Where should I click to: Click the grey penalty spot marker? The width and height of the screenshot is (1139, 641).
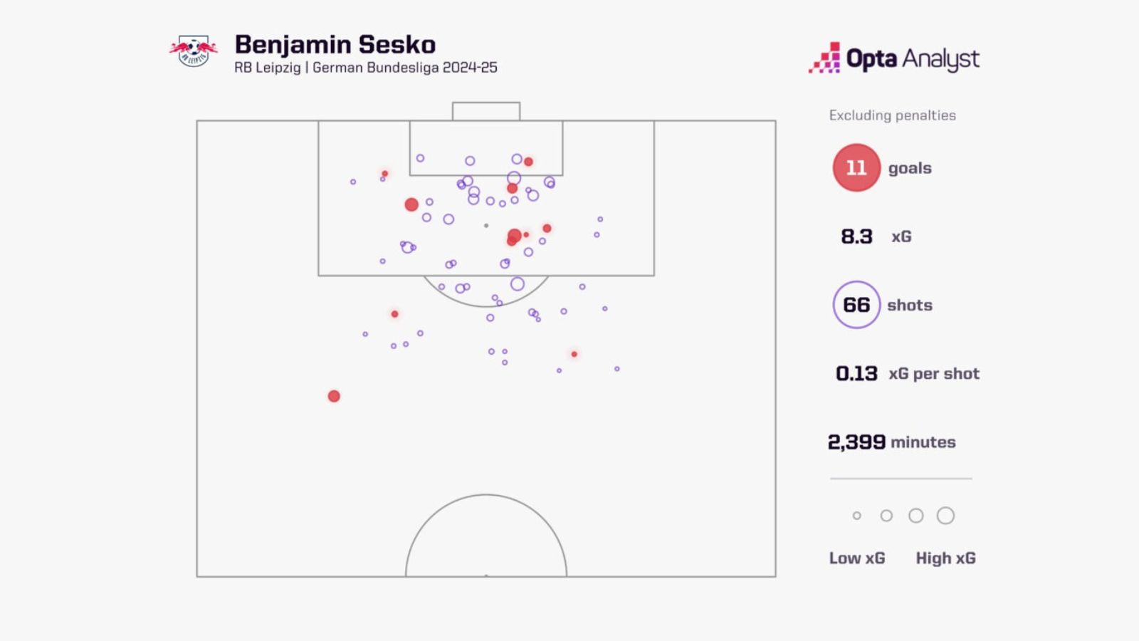pos(486,226)
